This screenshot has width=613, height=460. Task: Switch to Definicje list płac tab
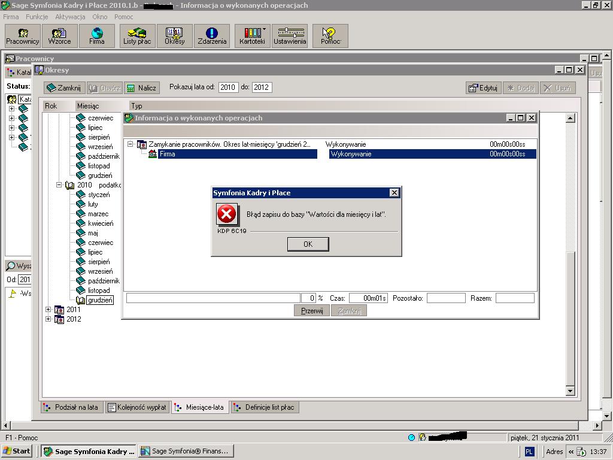pyautogui.click(x=265, y=407)
